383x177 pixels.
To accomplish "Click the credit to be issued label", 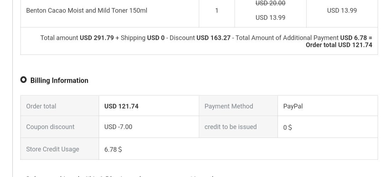I will point(231,127).
